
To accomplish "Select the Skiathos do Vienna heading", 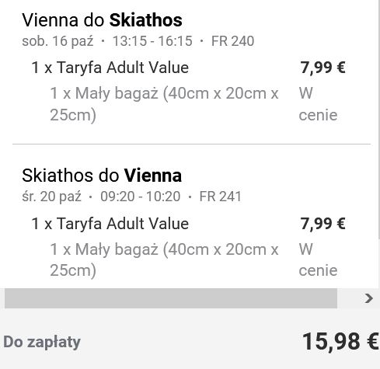I will (x=102, y=176).
